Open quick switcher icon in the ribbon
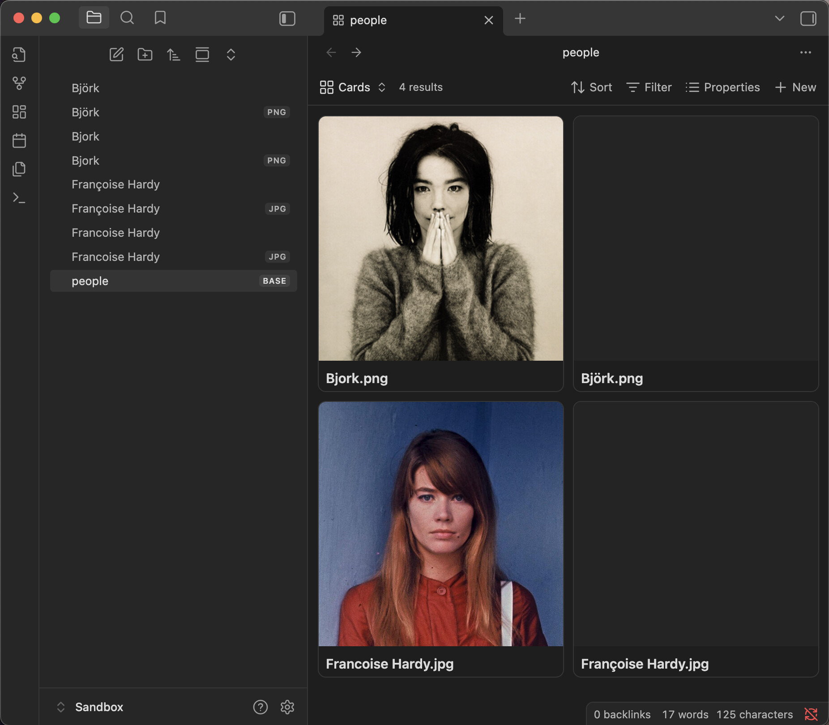 coord(19,55)
